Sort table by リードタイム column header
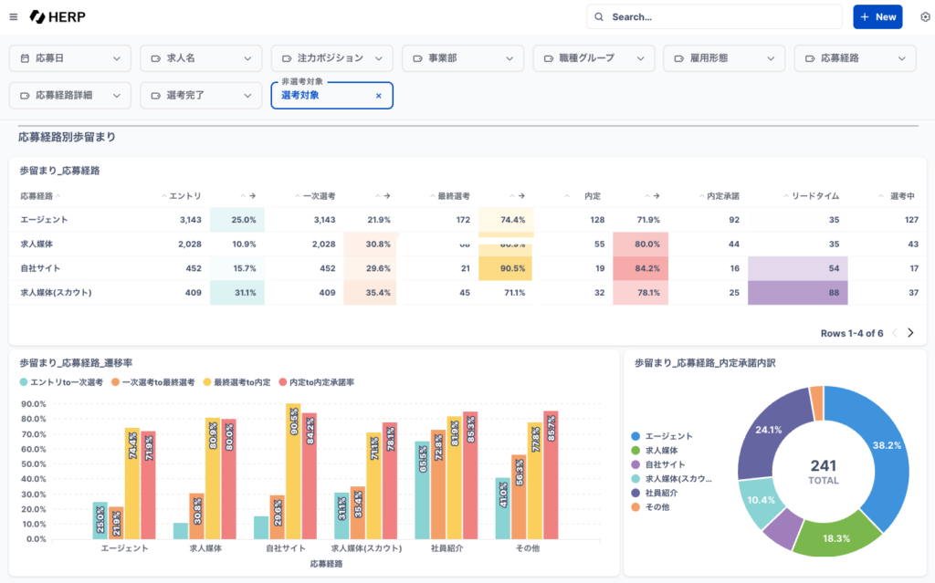This screenshot has height=583, width=935. (814, 196)
